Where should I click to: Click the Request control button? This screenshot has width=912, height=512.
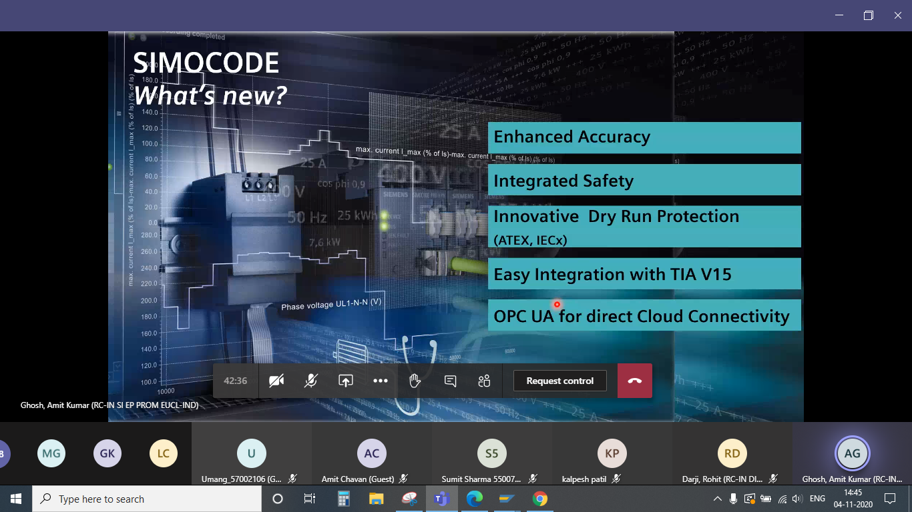[560, 381]
